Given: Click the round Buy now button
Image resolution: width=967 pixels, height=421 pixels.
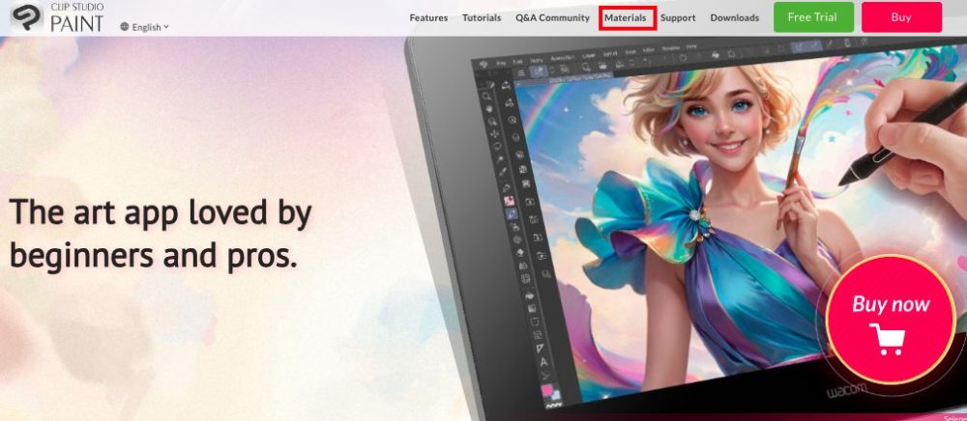Looking at the screenshot, I should (x=890, y=320).
